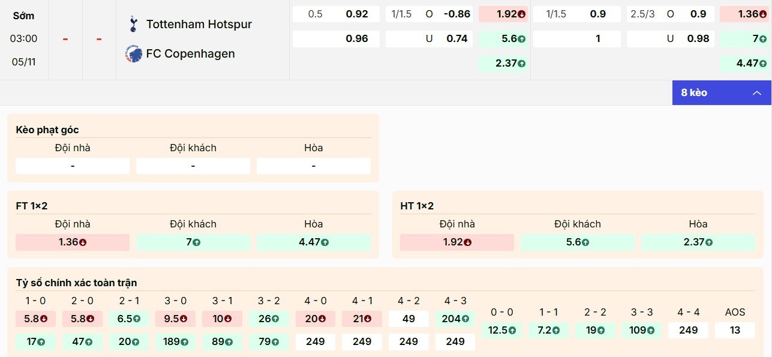Click the Over -0.86 odds
The image size is (772, 357).
429,14
